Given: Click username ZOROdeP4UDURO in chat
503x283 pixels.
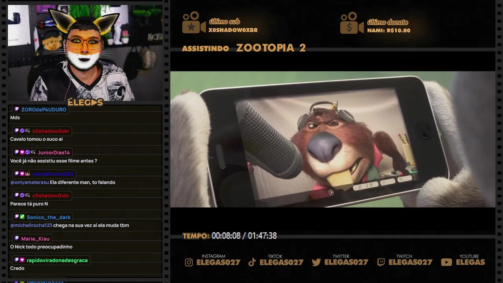Looking at the screenshot, I should coord(44,110).
